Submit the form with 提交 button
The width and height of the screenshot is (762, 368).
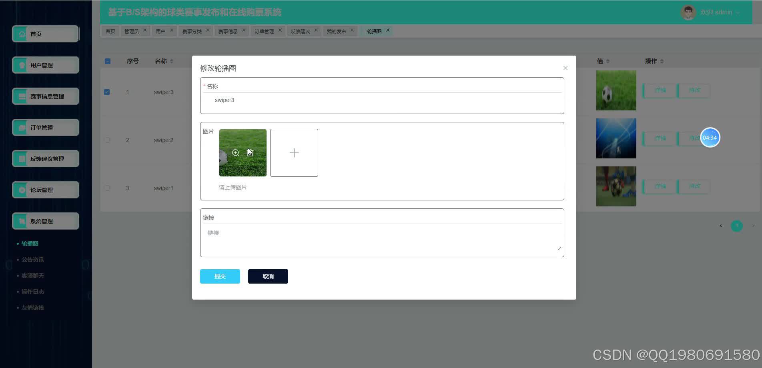220,276
